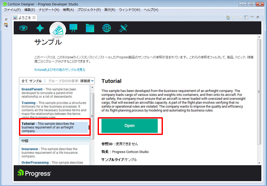This screenshot has width=267, height=186.
Task: Click the サンプル page heading
Action: click(48, 42)
